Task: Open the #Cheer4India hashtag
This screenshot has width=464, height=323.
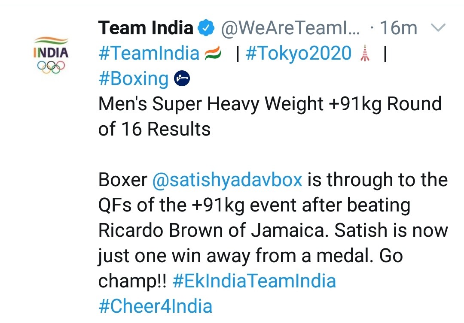Action: pyautogui.click(x=155, y=306)
